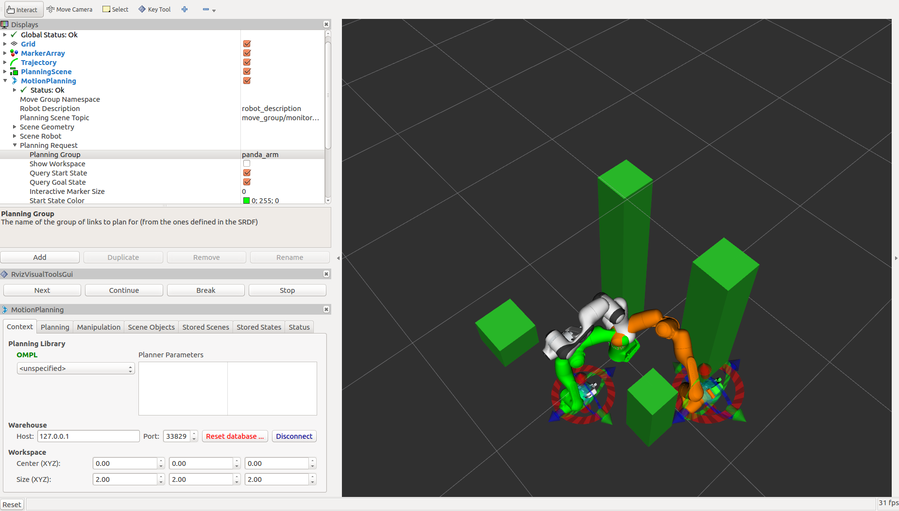899x511 pixels.
Task: Open the Stored States tab
Action: click(259, 327)
